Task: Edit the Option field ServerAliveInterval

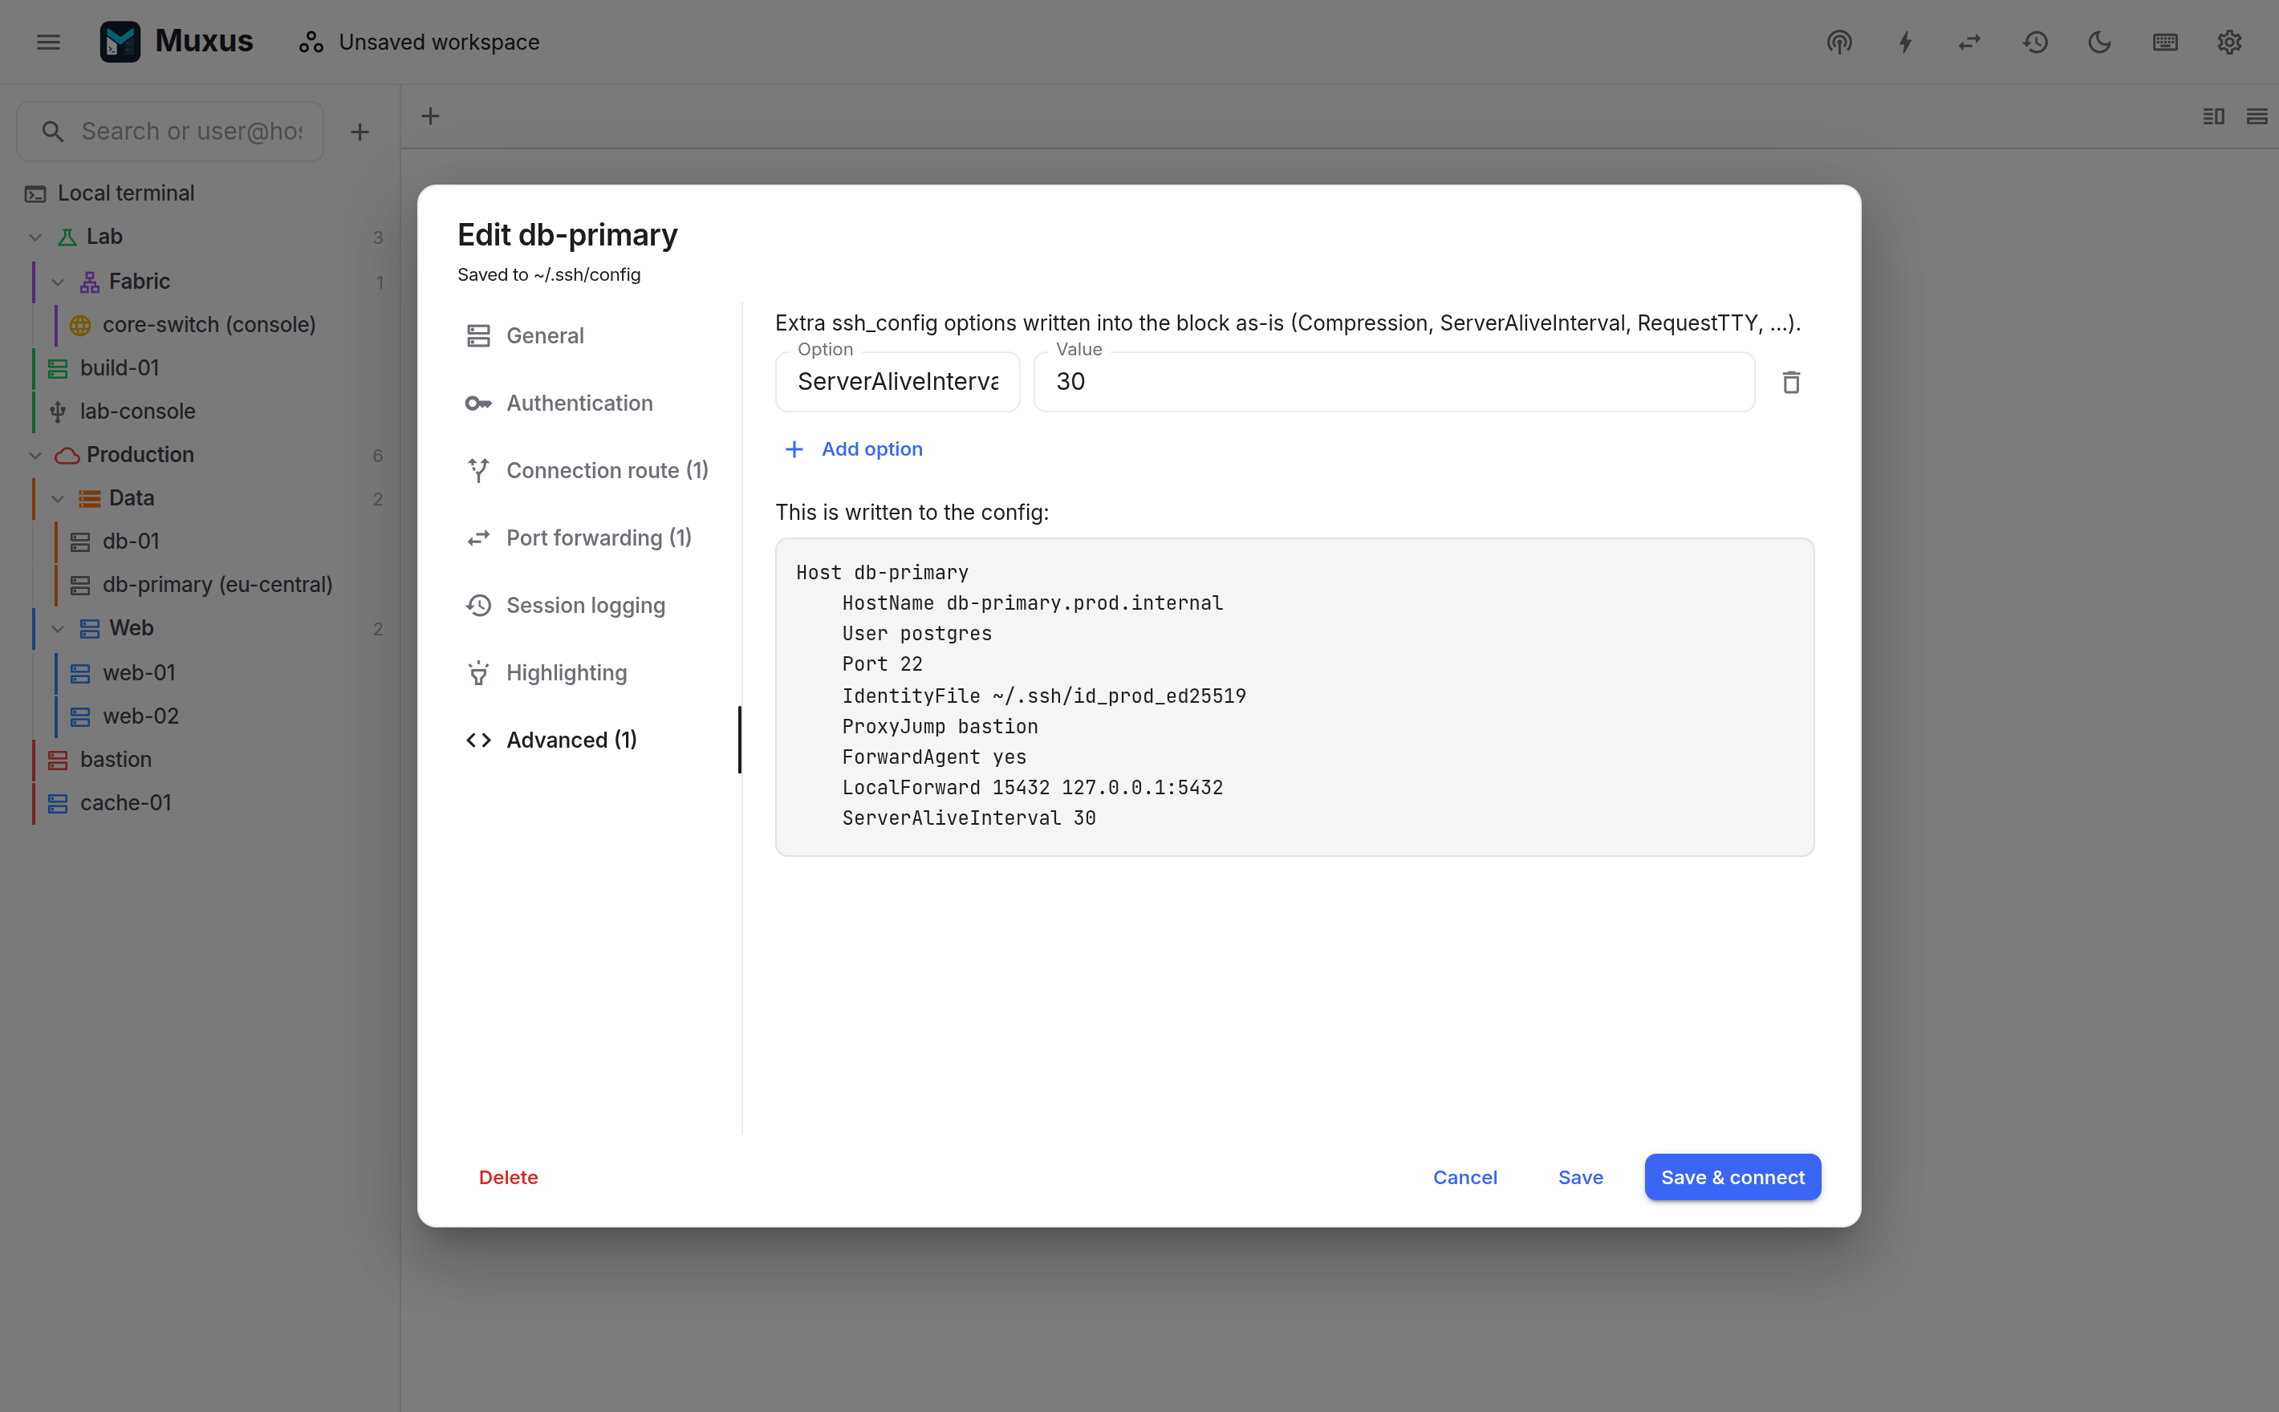Action: 898,382
